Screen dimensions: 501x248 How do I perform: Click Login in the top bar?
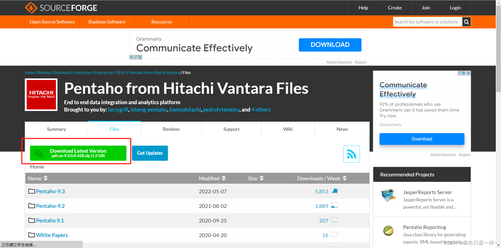coord(455,8)
